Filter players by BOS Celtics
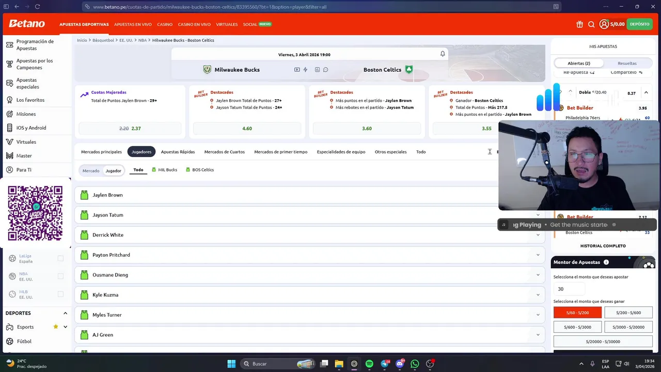The width and height of the screenshot is (661, 372). point(200,169)
